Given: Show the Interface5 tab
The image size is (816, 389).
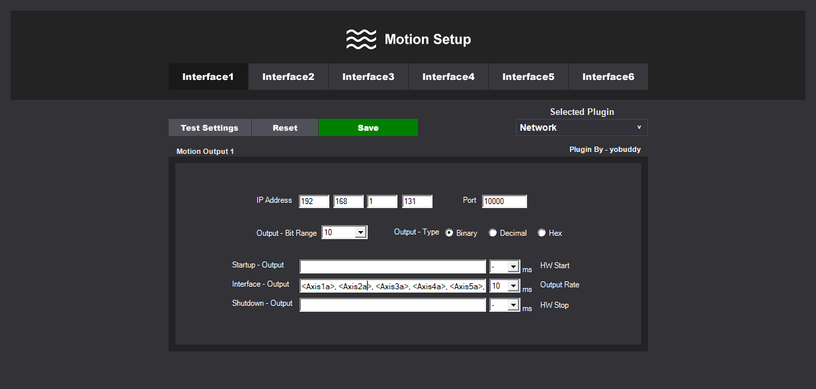Looking at the screenshot, I should 528,77.
